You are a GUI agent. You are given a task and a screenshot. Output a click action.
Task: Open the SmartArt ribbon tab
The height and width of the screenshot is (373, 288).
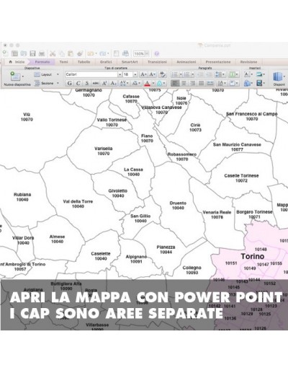click(x=130, y=62)
